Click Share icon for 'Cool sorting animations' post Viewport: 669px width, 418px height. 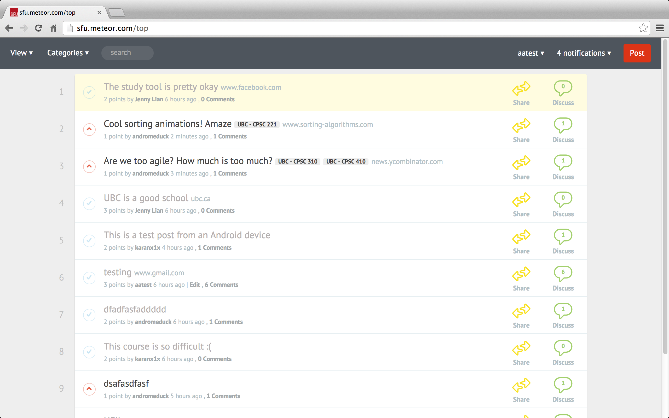point(521,126)
